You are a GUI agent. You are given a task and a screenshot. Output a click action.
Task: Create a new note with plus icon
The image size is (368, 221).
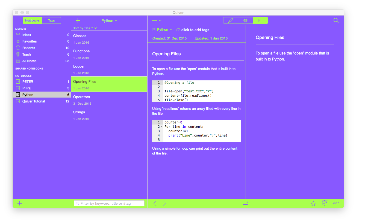click(78, 20)
